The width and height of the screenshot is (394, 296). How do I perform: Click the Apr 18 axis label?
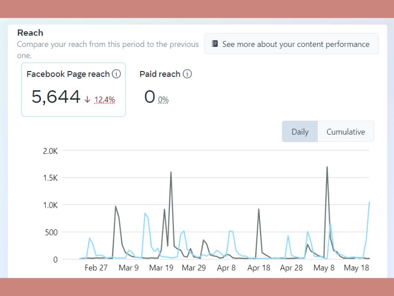[259, 267]
